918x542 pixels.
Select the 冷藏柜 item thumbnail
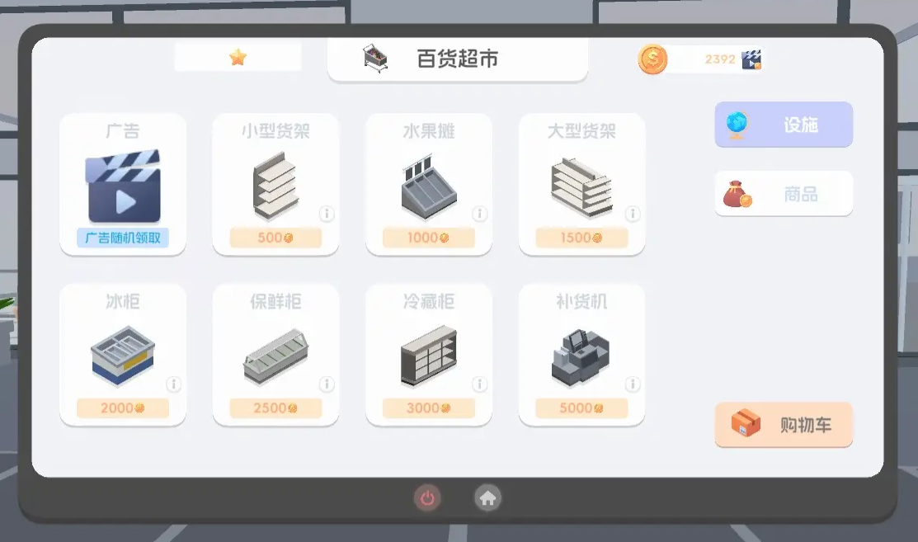click(x=429, y=356)
